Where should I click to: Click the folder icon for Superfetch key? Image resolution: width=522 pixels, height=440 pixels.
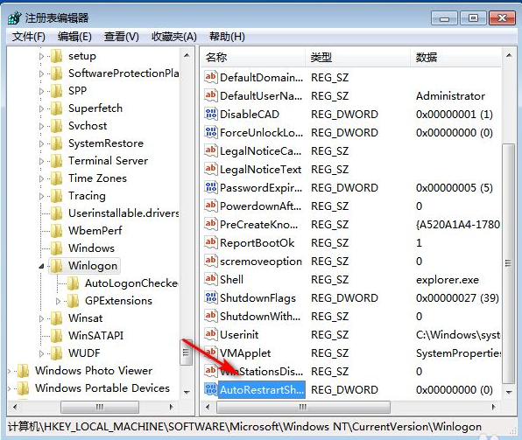point(57,108)
